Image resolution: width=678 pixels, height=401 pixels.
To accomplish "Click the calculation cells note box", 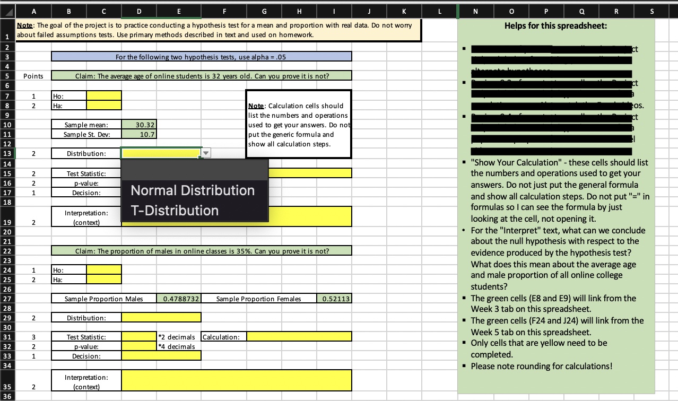I will [x=299, y=124].
